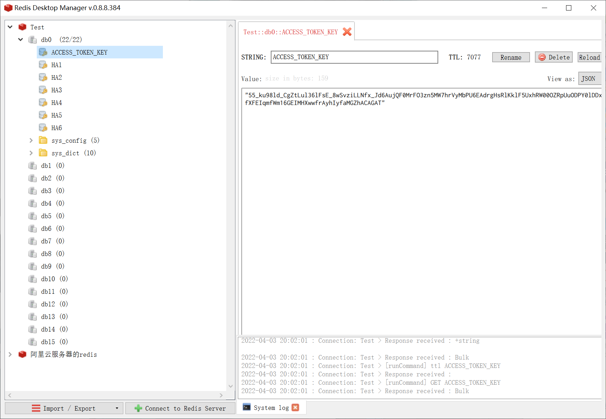Click the db15 database icon
The height and width of the screenshot is (419, 606).
click(x=33, y=342)
